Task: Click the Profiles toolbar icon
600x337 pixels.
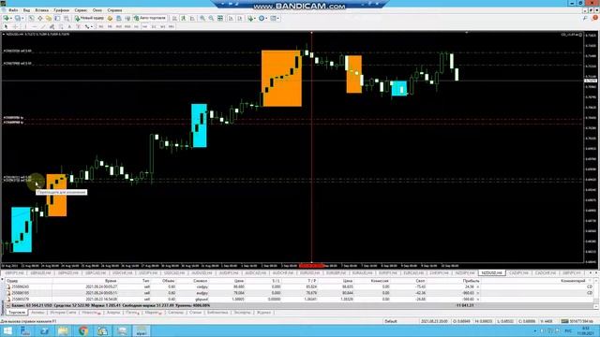Action: tap(17, 18)
